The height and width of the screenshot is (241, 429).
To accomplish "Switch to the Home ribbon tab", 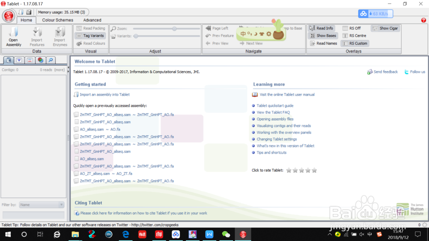I will [x=26, y=20].
